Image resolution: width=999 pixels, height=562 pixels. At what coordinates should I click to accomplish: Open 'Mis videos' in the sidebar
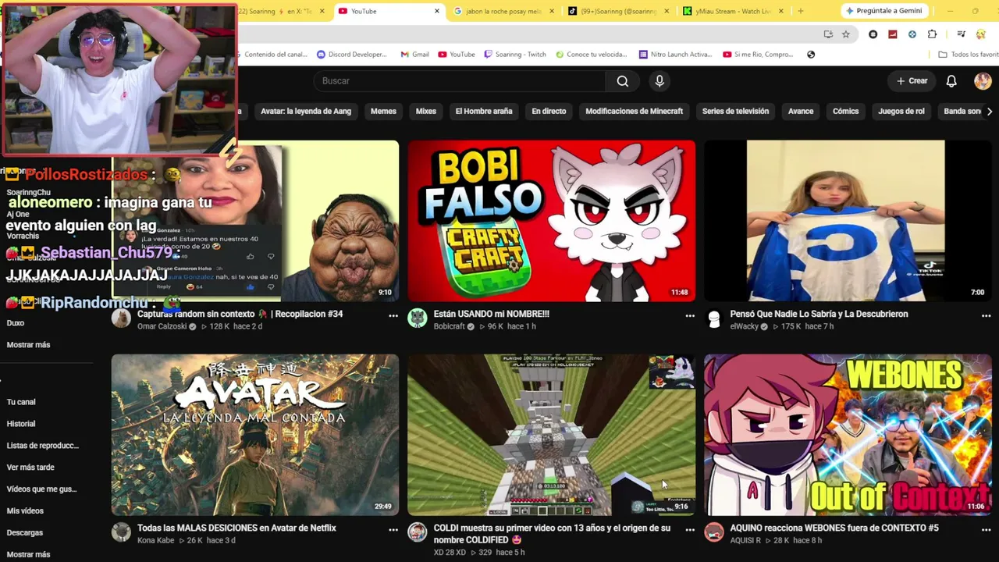[x=25, y=511]
